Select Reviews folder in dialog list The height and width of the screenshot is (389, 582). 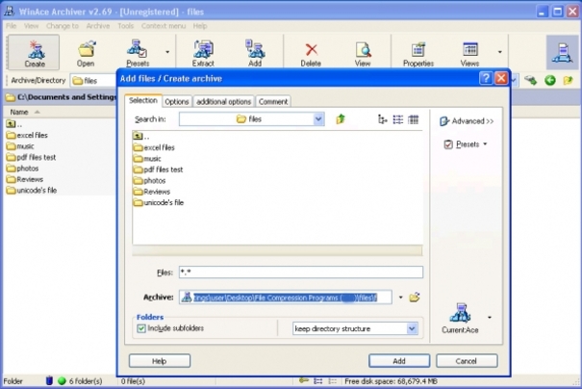coord(152,192)
